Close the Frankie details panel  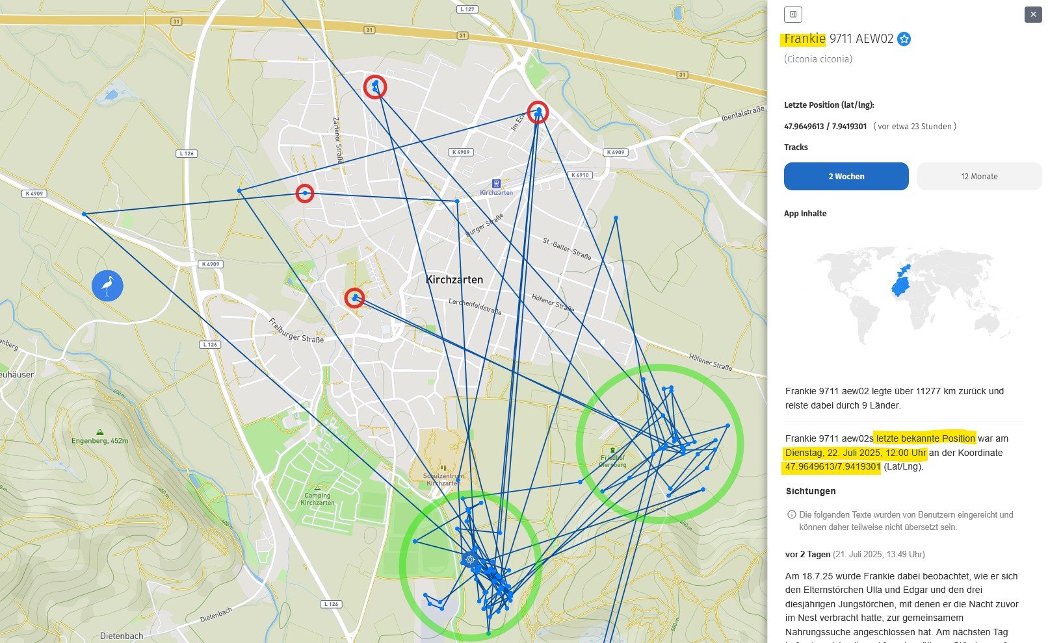point(1033,14)
